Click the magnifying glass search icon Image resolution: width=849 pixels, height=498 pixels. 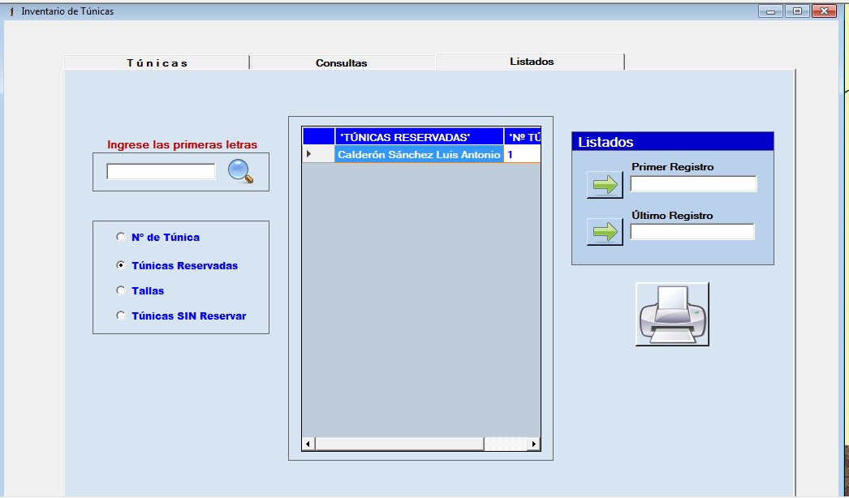pyautogui.click(x=240, y=171)
